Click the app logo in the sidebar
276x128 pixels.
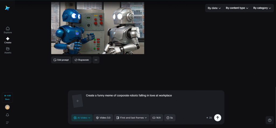[x=7, y=8]
